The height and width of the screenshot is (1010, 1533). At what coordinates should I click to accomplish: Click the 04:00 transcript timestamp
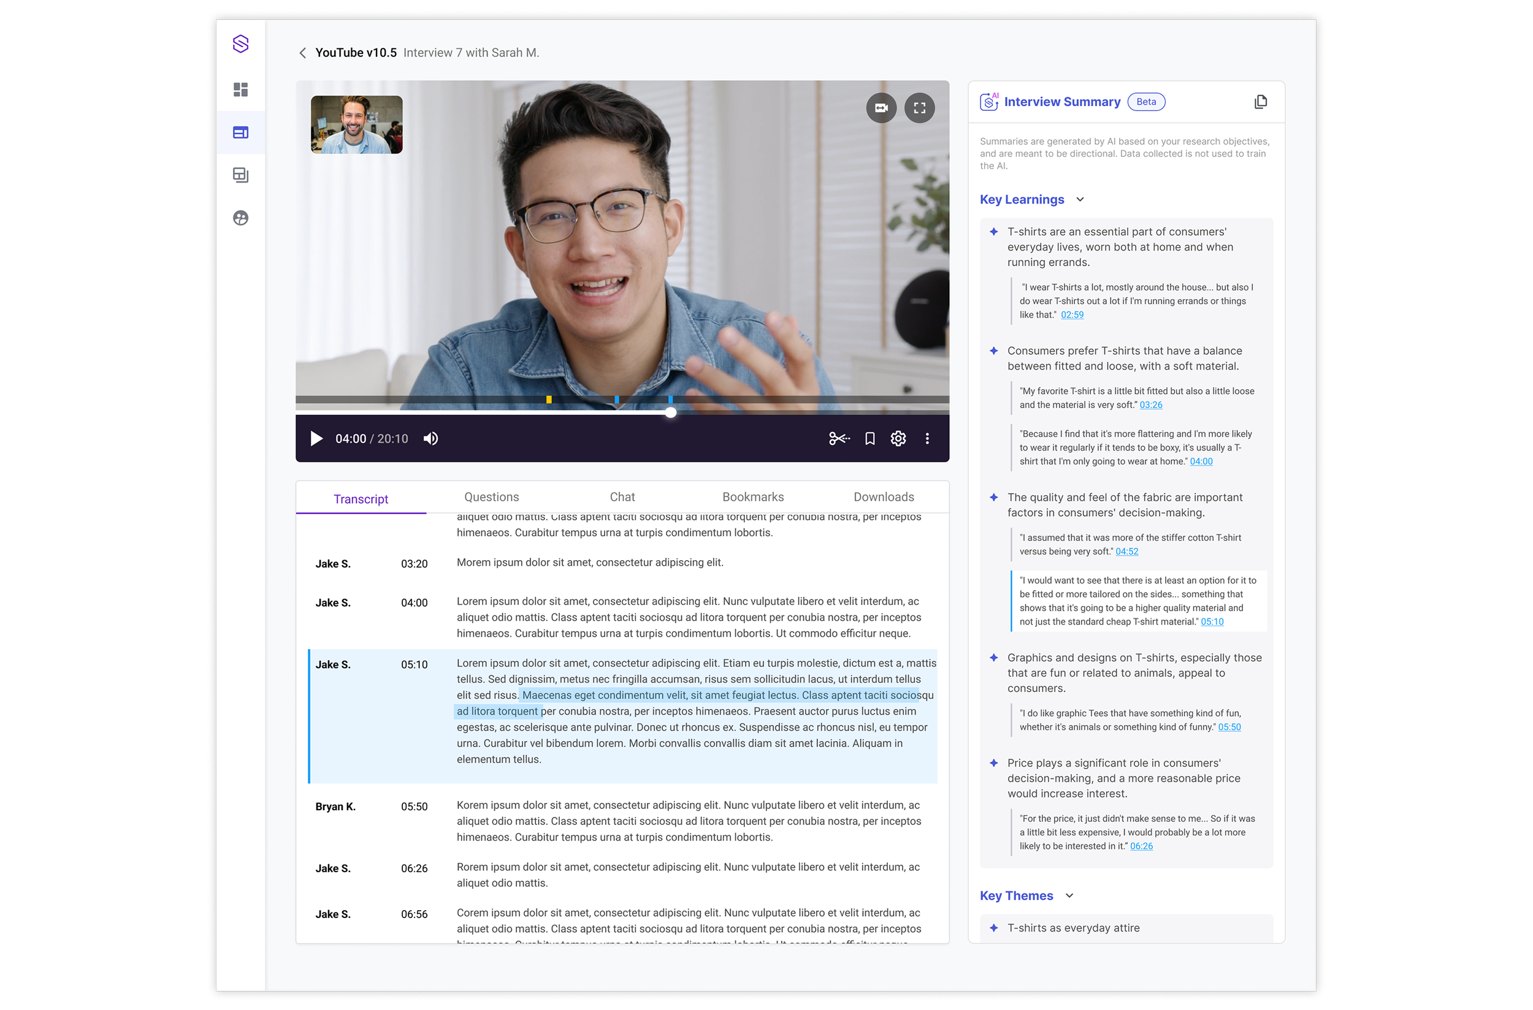point(414,603)
